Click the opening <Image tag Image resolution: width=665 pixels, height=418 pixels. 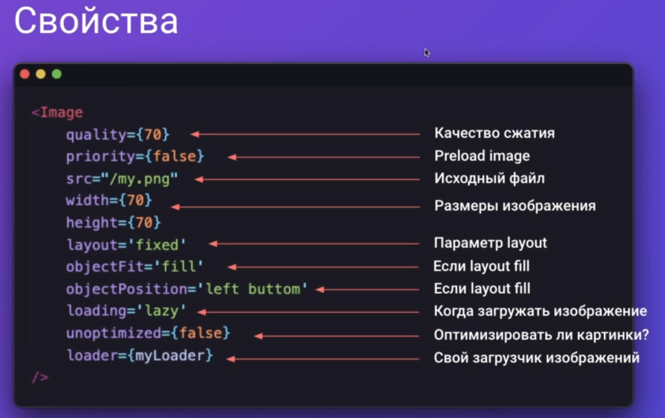tap(57, 112)
